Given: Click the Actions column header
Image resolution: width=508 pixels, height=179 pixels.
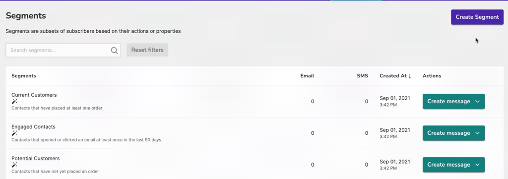Looking at the screenshot, I should pos(432,76).
